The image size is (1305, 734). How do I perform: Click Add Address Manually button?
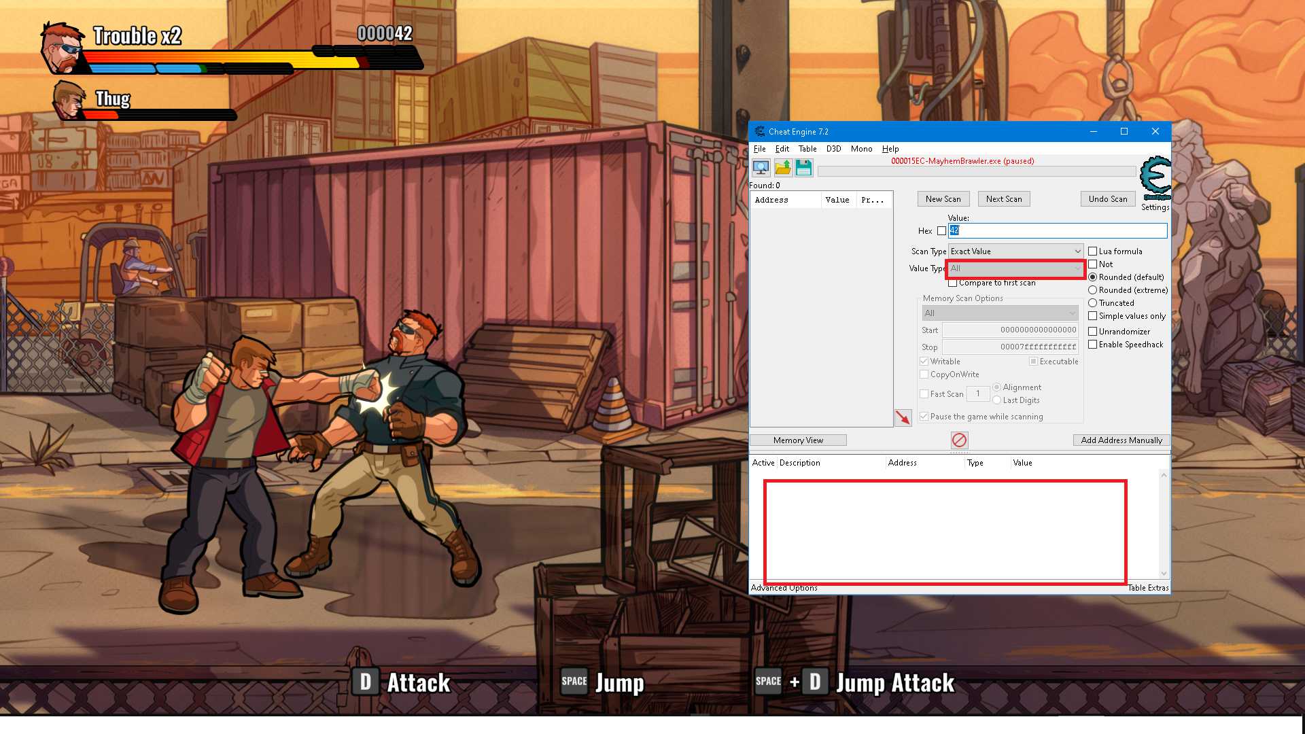[x=1121, y=440]
